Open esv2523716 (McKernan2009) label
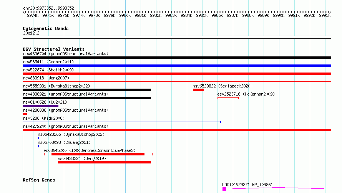 click(246, 94)
